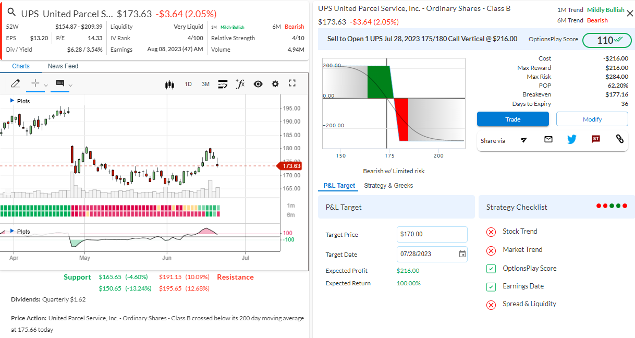Share the trade on Twitter
The height and width of the screenshot is (338, 635).
(572, 139)
